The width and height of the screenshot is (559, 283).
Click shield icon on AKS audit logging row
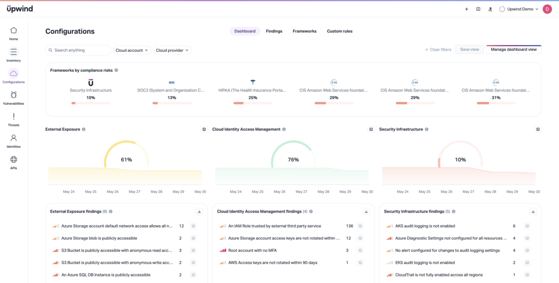(527, 226)
